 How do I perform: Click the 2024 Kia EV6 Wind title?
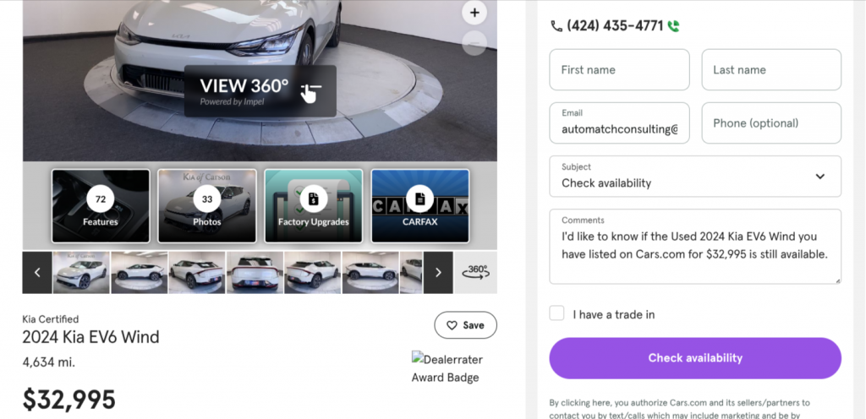click(90, 337)
